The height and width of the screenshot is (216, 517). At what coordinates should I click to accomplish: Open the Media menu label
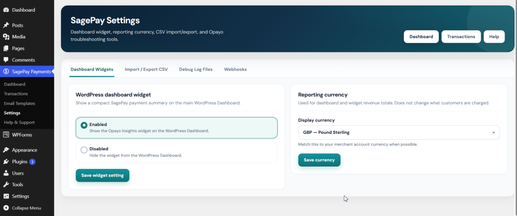pyautogui.click(x=19, y=37)
